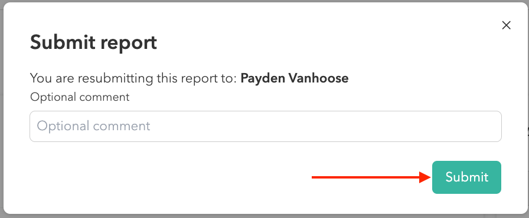Click the word report in the dialog title
Viewport: 529px width, 218px height.
tap(128, 44)
